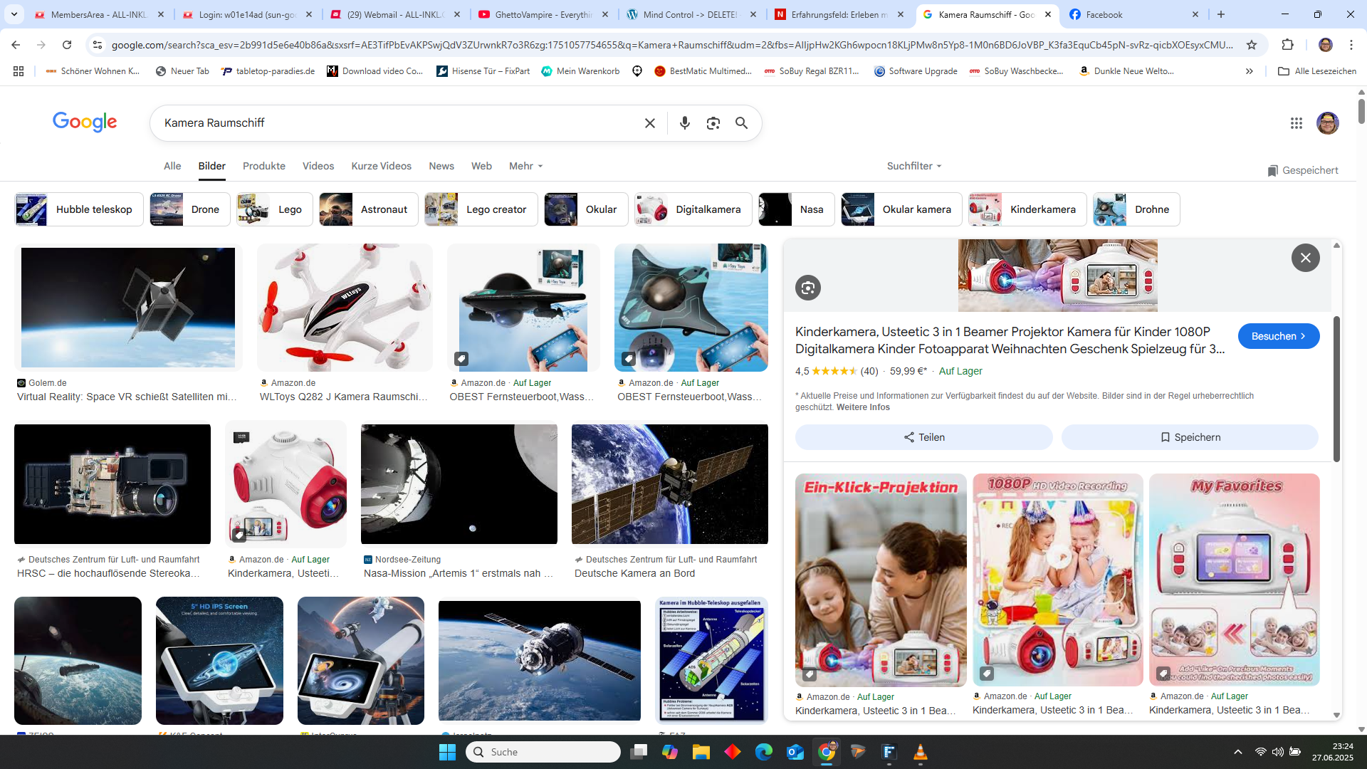
Task: Switch to the Videos tab
Action: [318, 166]
